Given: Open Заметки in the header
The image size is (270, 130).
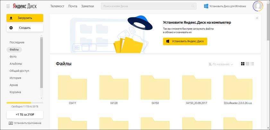Looking at the screenshot, I should [x=87, y=6].
